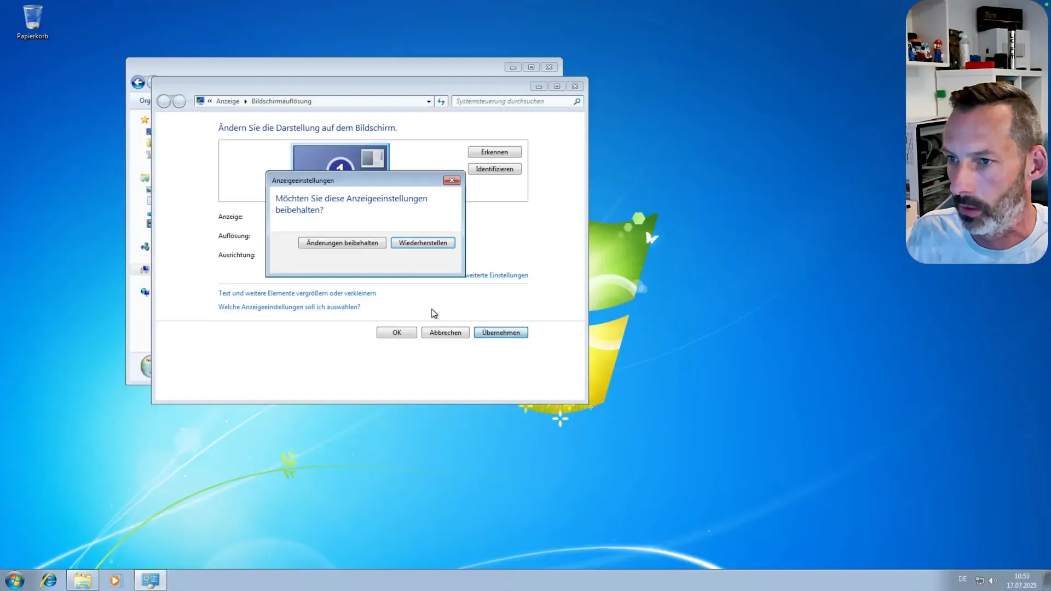Open 'Welche Anzeigeeinstellungen soll ich auswählen?' link
The width and height of the screenshot is (1051, 591).
click(x=289, y=307)
